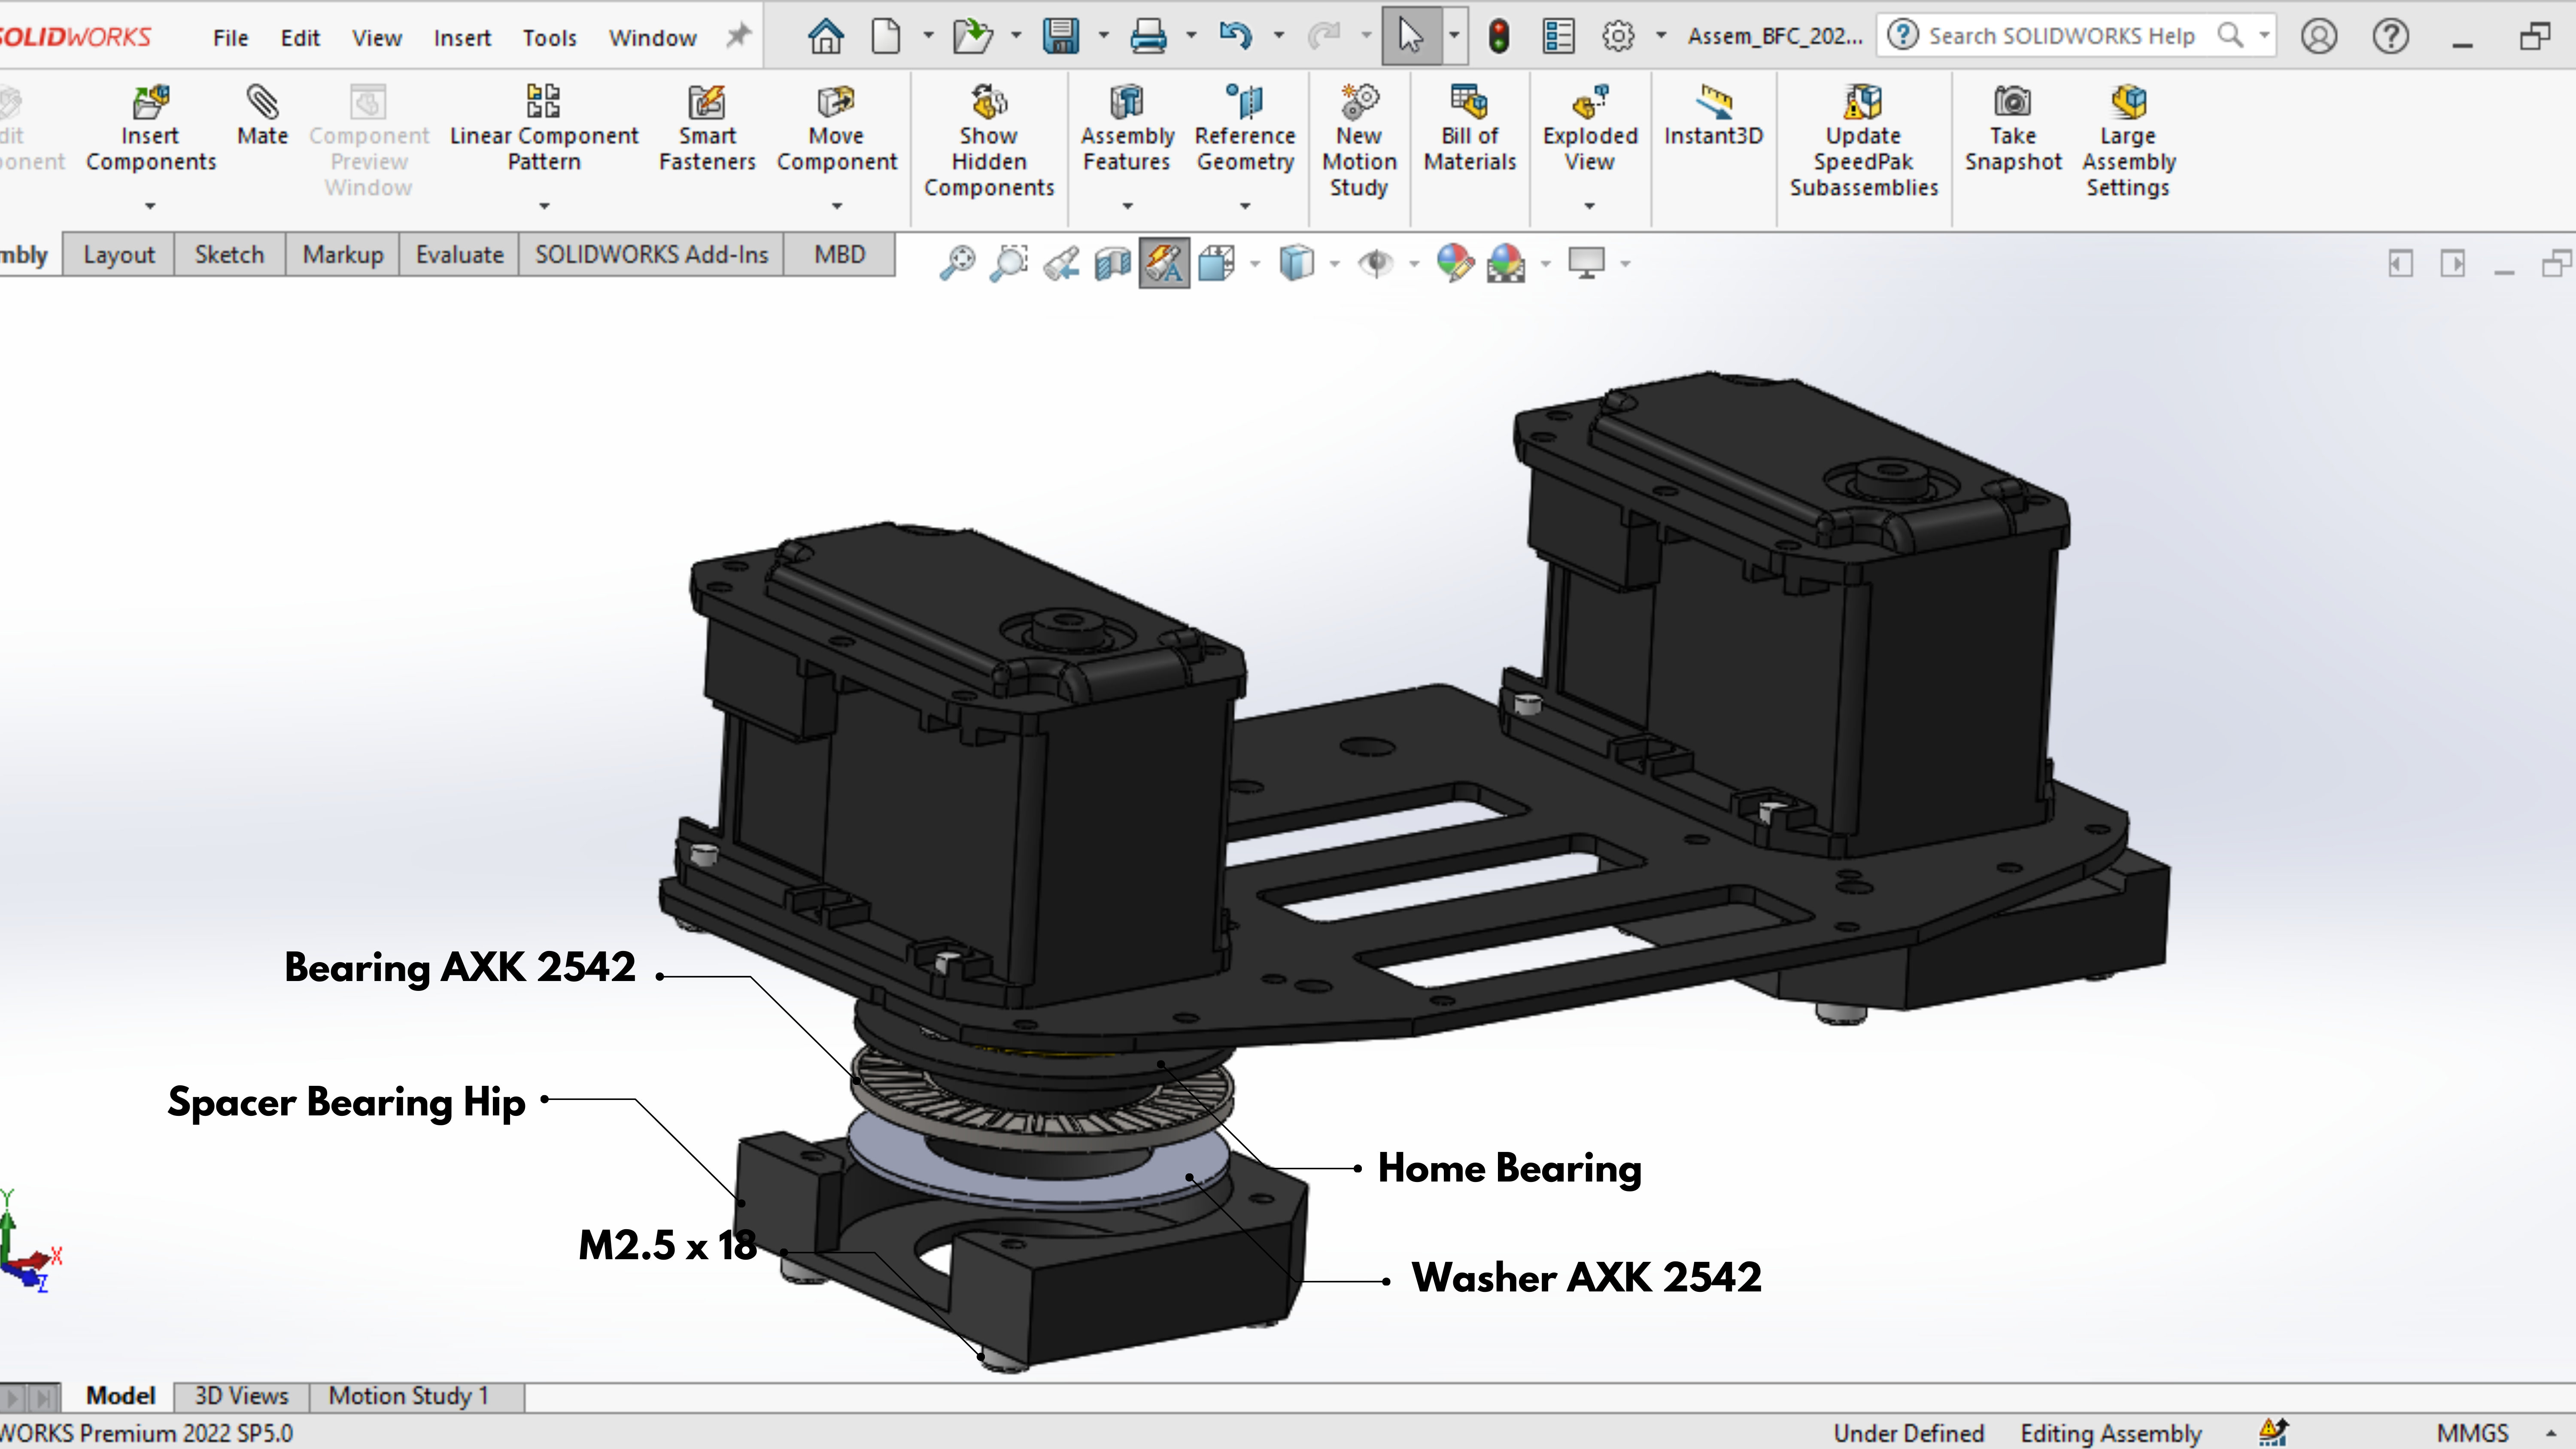Expand Insert Components dropdown arrow
Screen dimensions: 2576x1449
(x=150, y=206)
